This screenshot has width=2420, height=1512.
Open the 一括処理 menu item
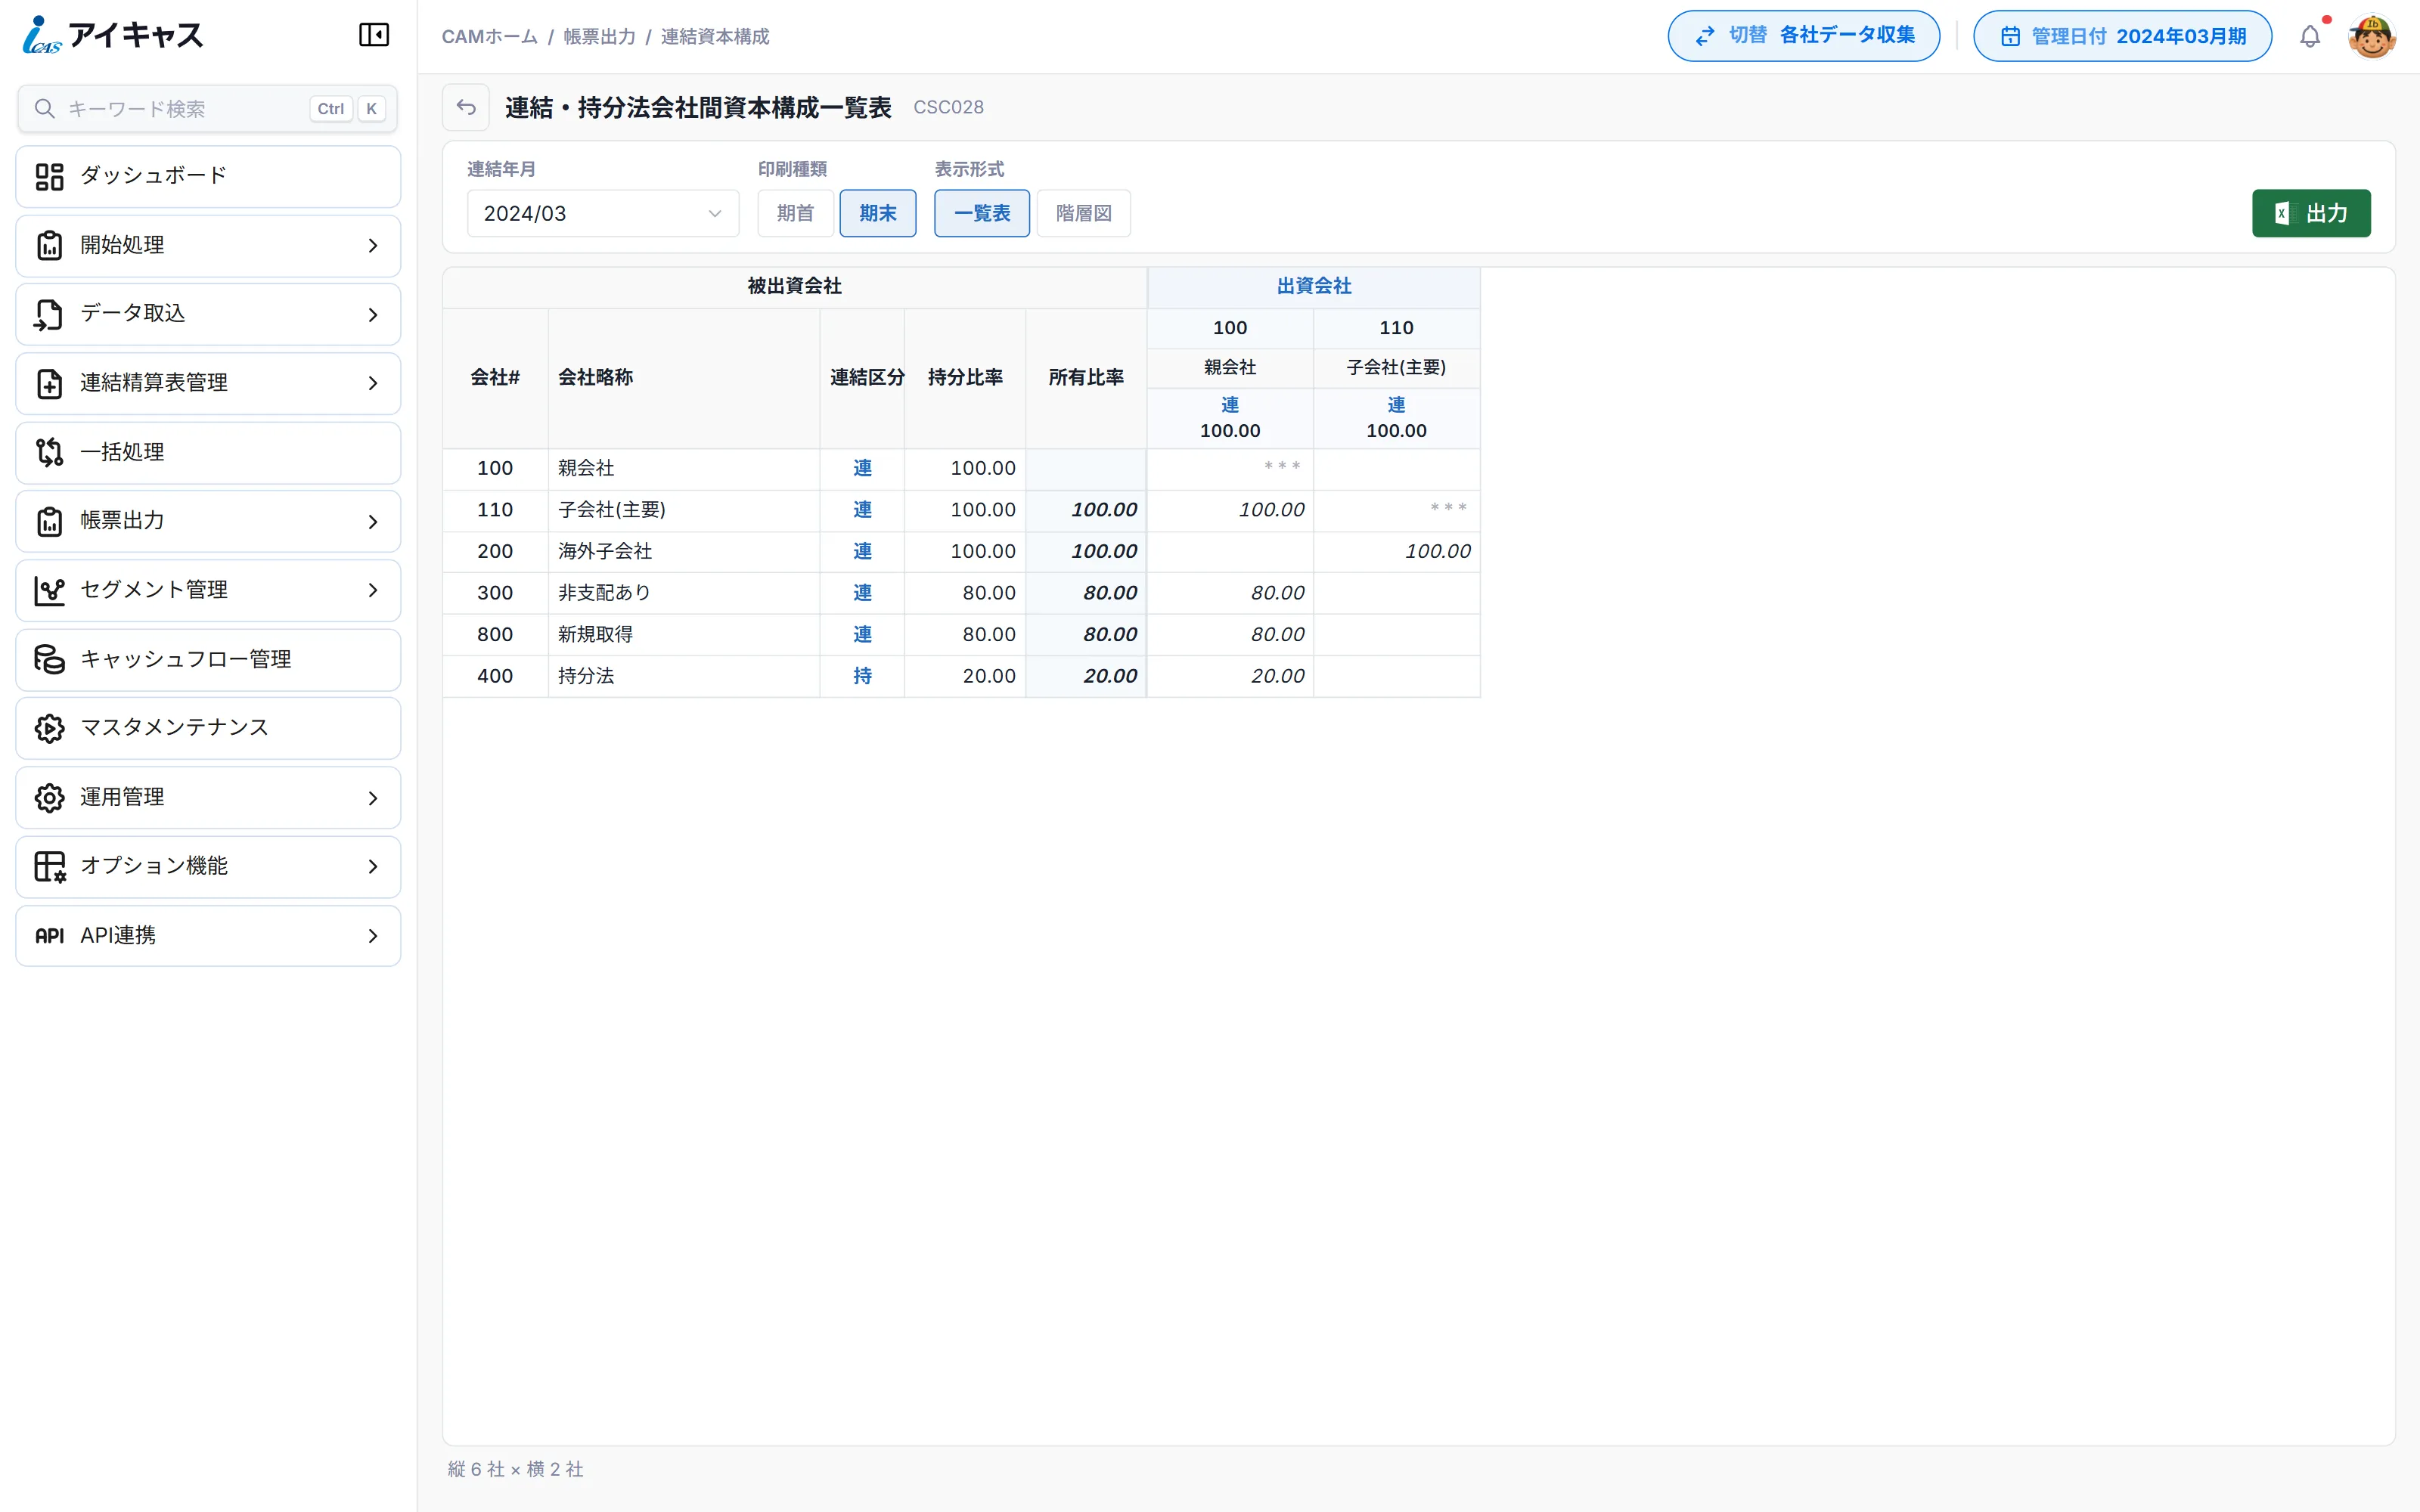[x=208, y=453]
